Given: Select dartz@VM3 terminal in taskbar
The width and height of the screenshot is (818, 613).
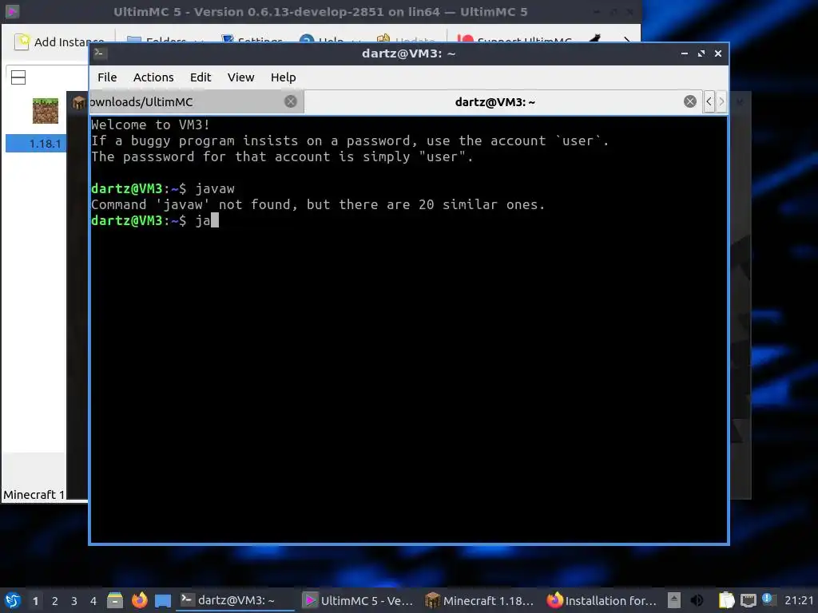Looking at the screenshot, I should click(x=236, y=600).
